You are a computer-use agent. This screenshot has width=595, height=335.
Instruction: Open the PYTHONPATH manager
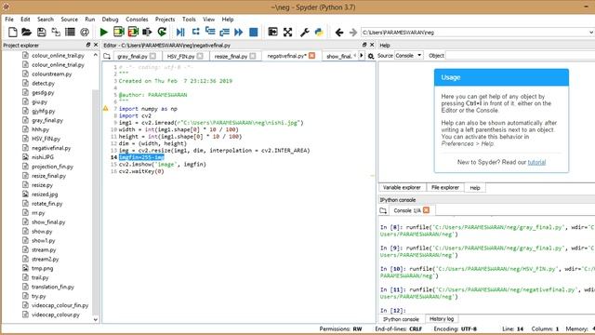click(319, 33)
